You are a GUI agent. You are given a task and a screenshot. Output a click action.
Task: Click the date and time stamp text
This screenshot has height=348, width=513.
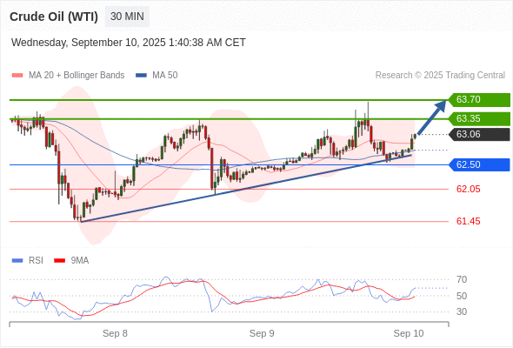click(x=129, y=43)
